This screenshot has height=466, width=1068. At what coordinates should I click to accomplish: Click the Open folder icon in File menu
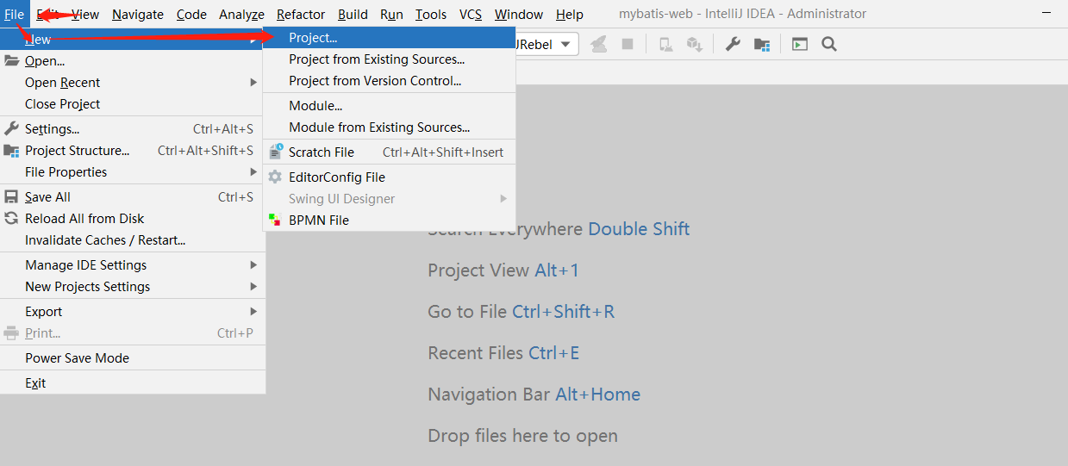click(11, 61)
